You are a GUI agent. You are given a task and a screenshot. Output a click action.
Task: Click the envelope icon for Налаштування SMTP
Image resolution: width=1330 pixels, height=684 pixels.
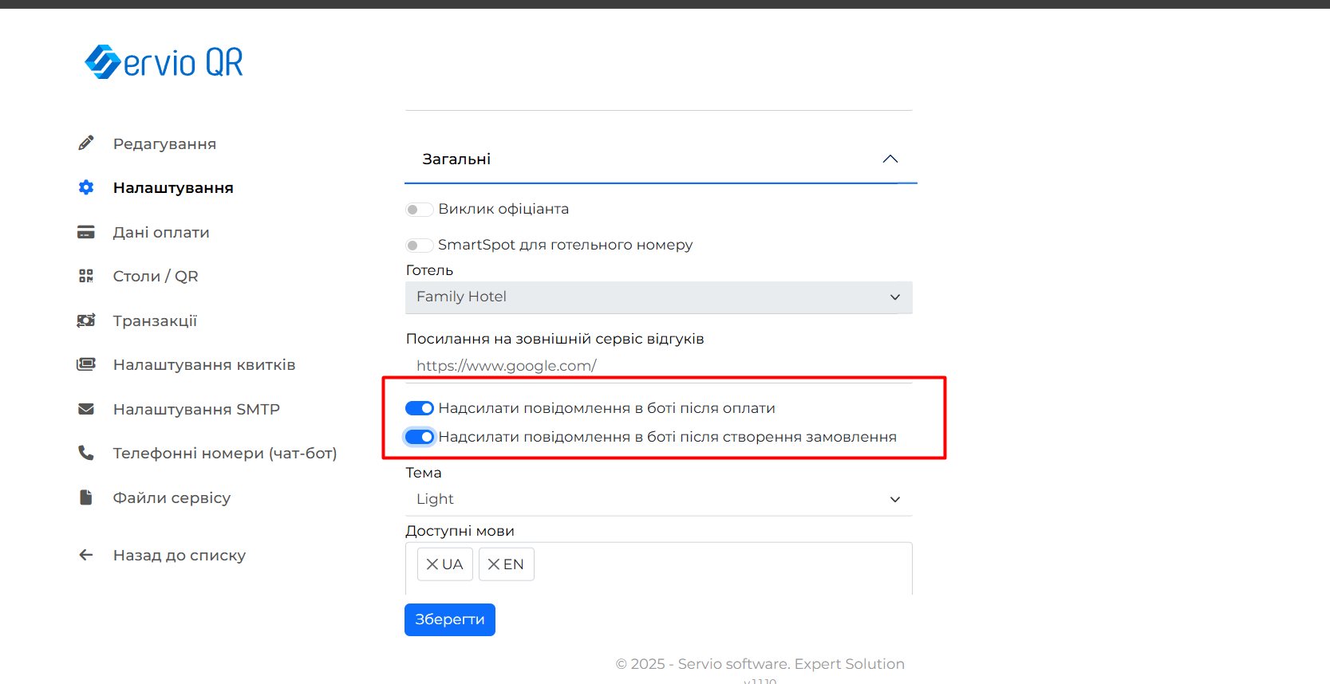point(86,409)
